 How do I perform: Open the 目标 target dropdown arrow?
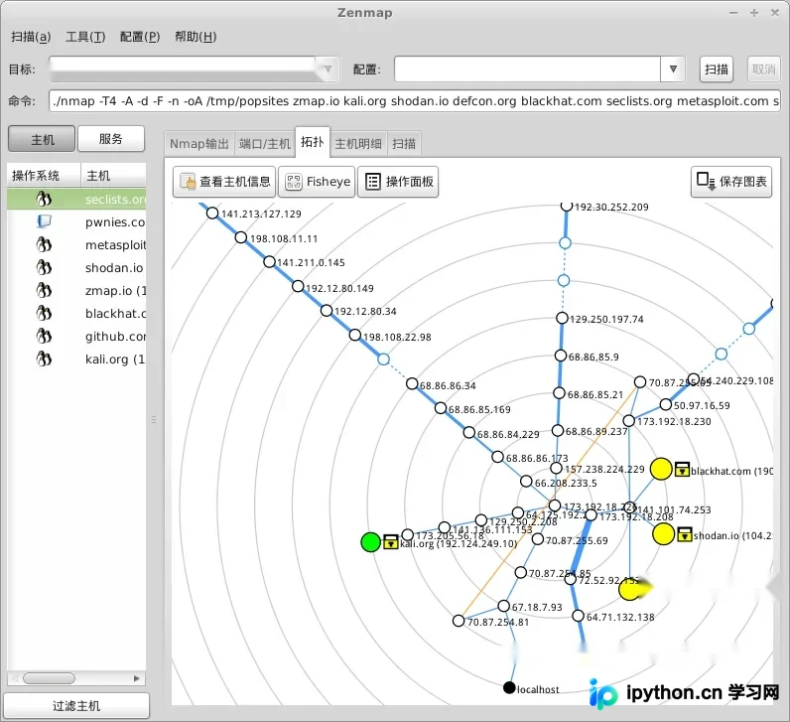point(328,70)
